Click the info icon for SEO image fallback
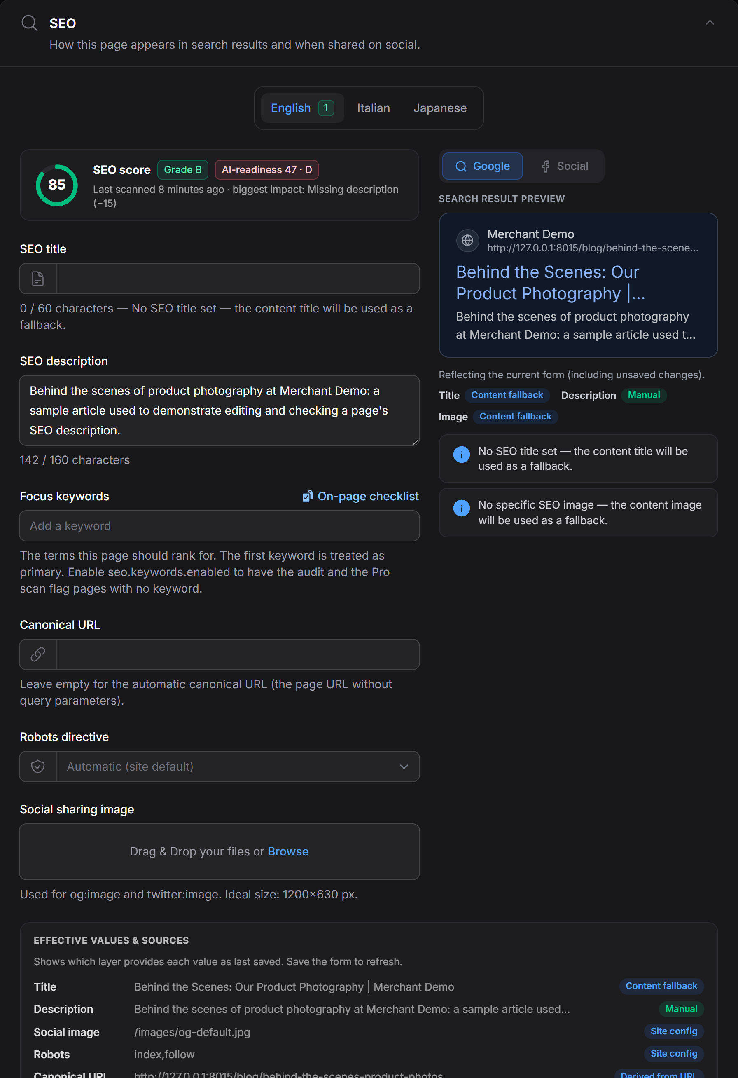The width and height of the screenshot is (738, 1078). pyautogui.click(x=461, y=509)
